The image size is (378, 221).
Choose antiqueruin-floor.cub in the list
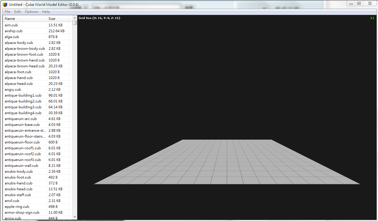(x=22, y=142)
